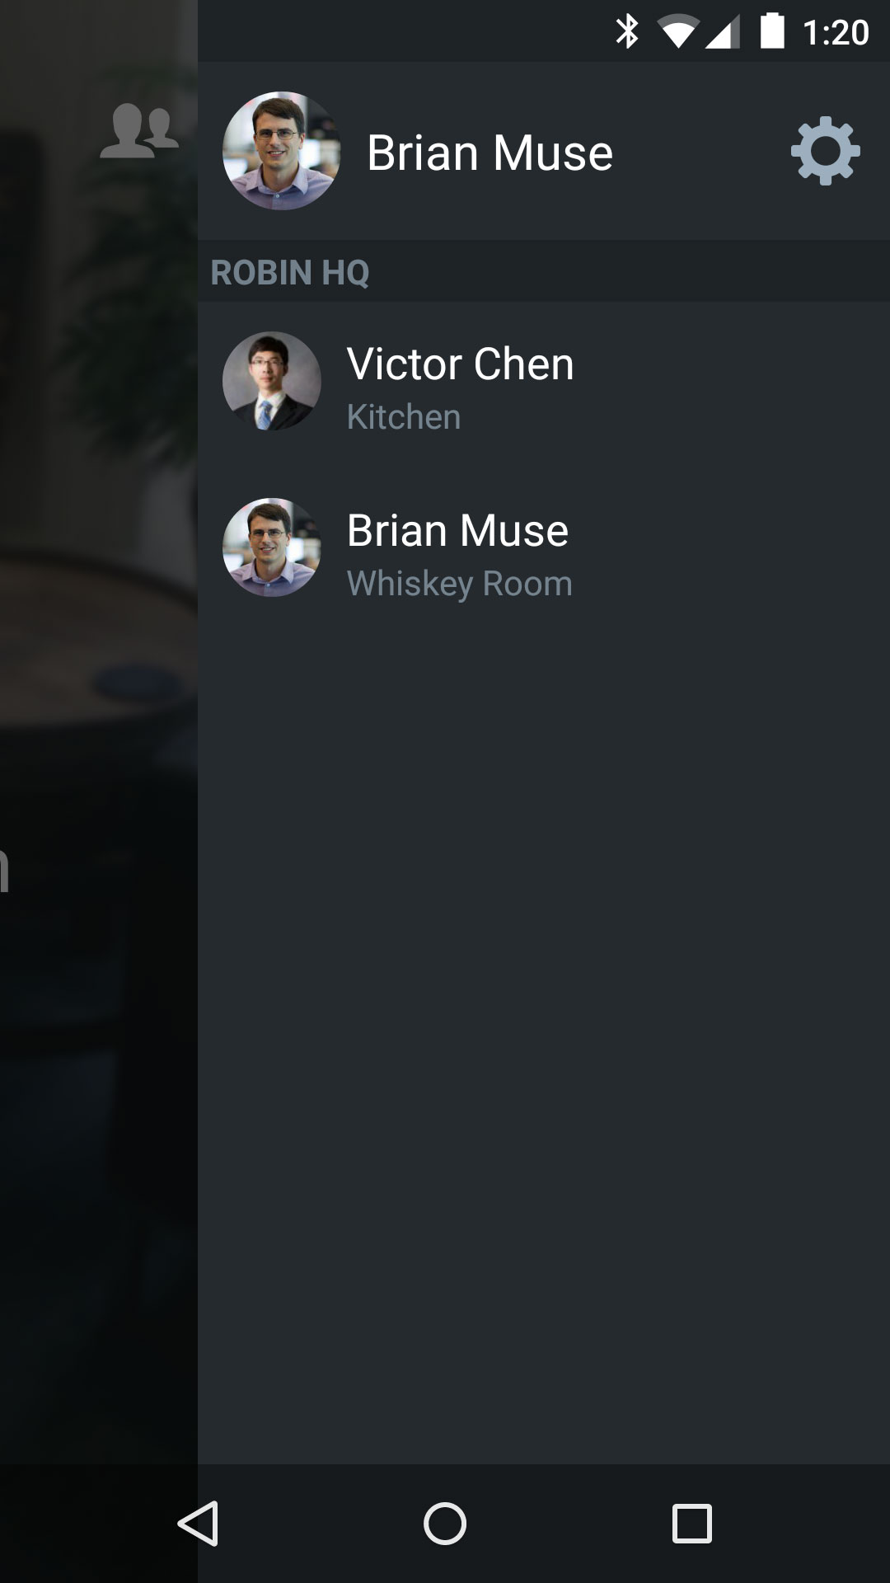Tap the battery status icon
Image resolution: width=890 pixels, height=1583 pixels.
click(x=772, y=31)
